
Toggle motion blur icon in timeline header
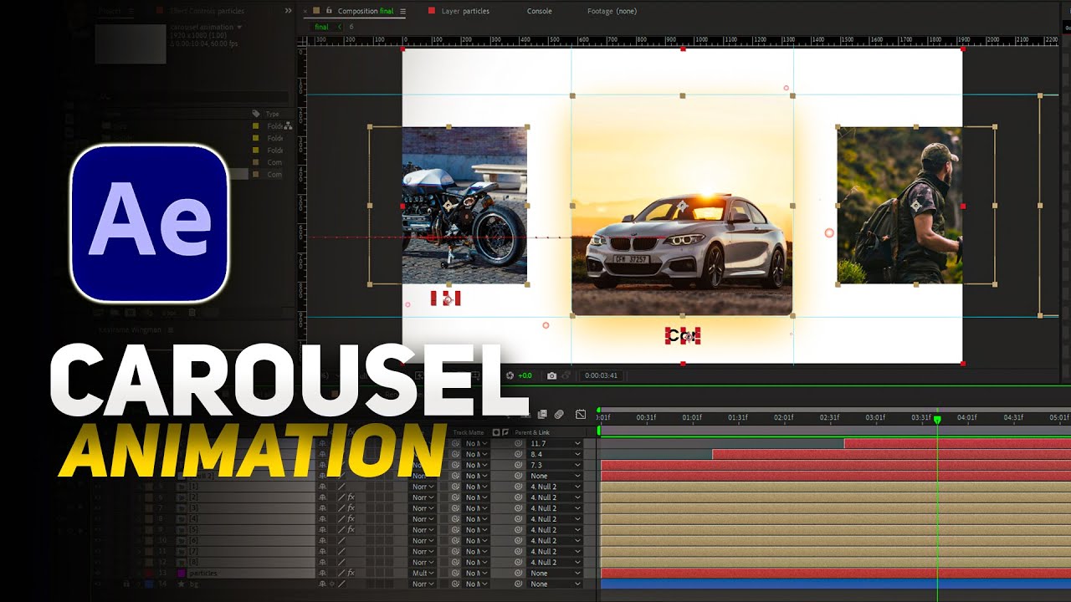559,414
